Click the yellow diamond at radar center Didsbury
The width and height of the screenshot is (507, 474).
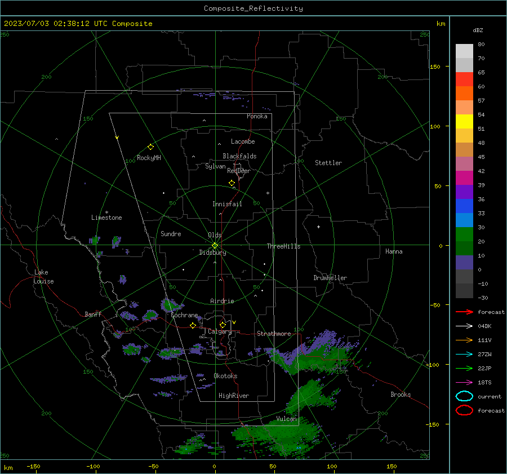[x=215, y=246]
